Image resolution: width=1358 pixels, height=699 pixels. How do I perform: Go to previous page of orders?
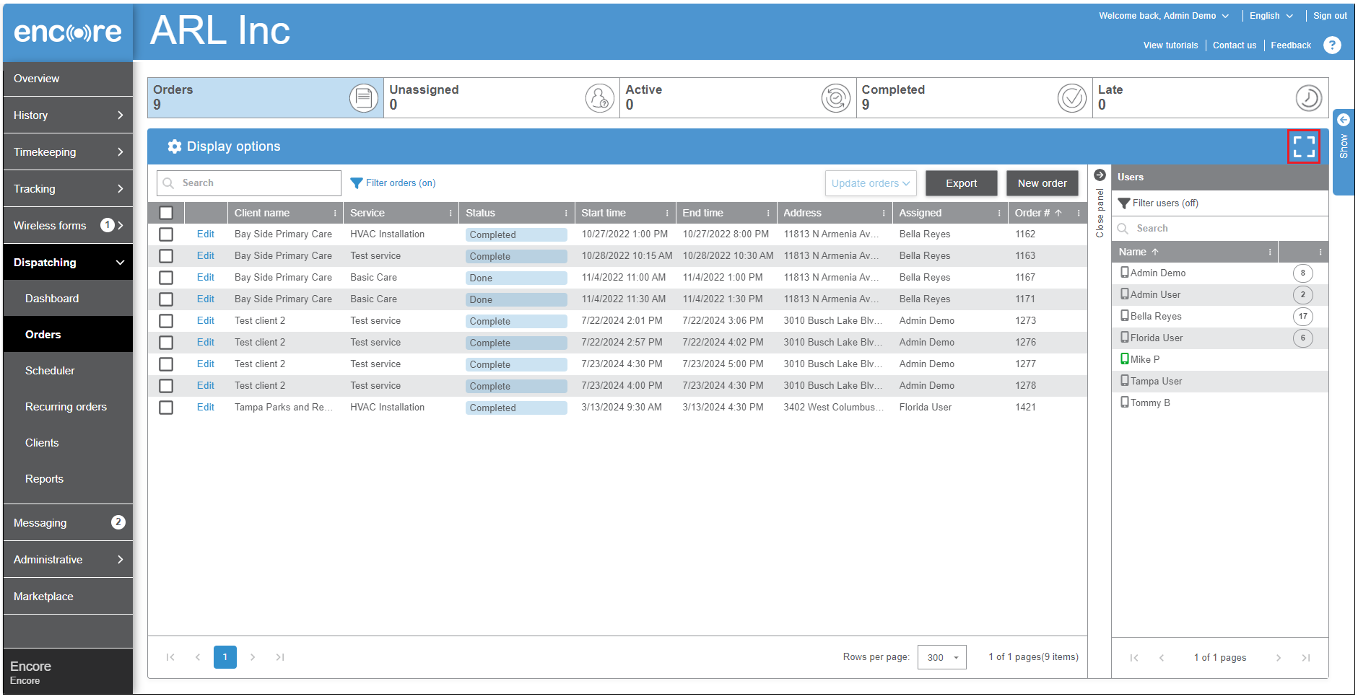pyautogui.click(x=198, y=657)
